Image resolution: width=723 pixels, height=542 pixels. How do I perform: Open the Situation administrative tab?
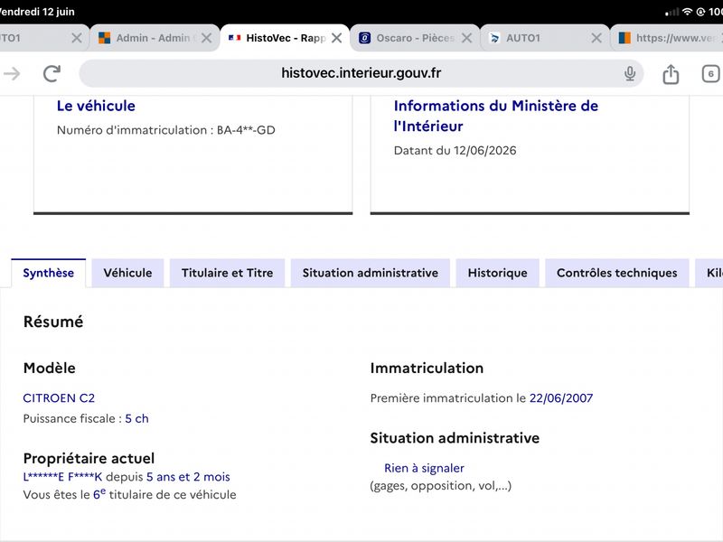tap(371, 273)
